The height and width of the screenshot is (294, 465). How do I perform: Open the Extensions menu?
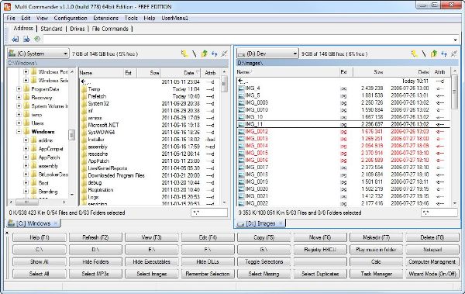105,18
